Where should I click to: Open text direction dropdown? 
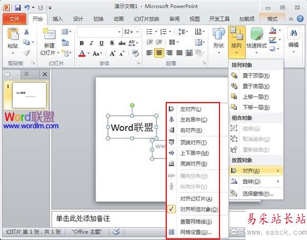click(200, 32)
